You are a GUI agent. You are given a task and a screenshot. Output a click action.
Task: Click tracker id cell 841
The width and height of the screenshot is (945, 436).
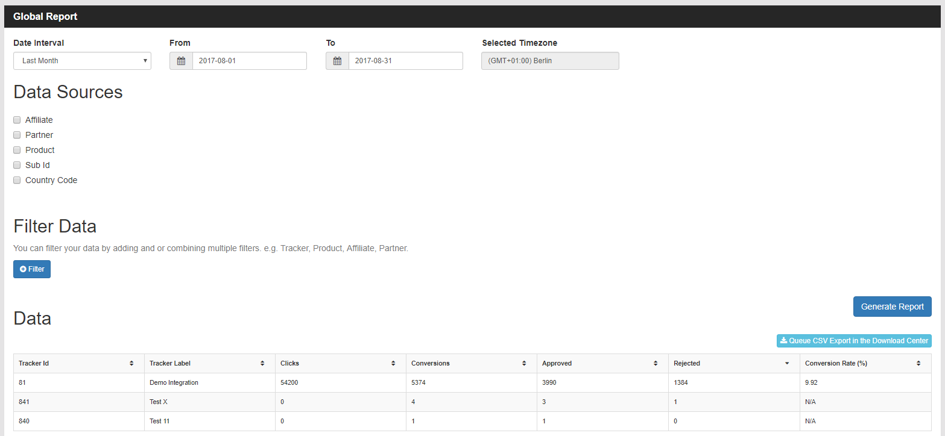pos(79,402)
